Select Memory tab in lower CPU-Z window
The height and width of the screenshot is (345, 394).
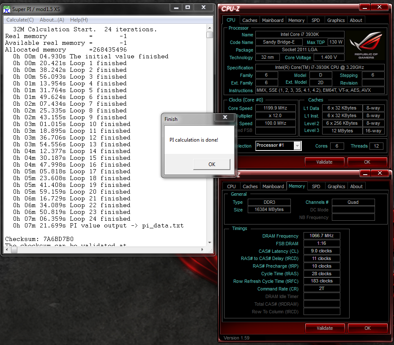(297, 186)
